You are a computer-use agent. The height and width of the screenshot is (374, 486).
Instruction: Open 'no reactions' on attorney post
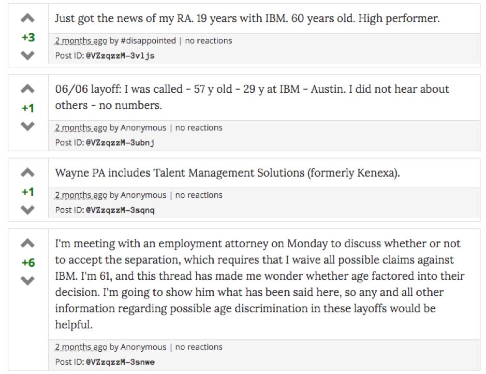[199, 347]
